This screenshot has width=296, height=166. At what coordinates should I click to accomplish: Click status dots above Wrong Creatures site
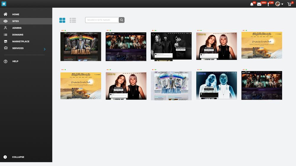click(154, 30)
